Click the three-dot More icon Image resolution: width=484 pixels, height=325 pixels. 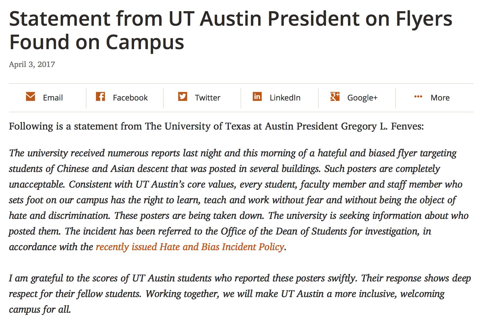coord(418,97)
